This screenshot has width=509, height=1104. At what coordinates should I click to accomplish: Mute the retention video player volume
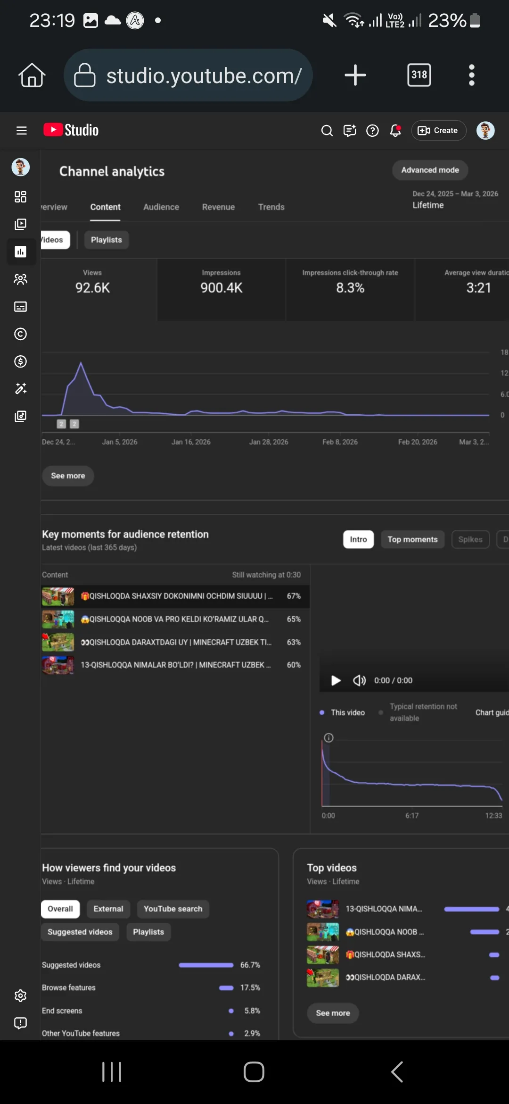pos(359,680)
